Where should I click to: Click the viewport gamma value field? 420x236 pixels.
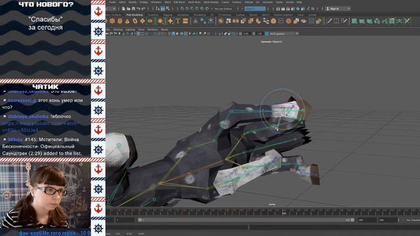259,33
